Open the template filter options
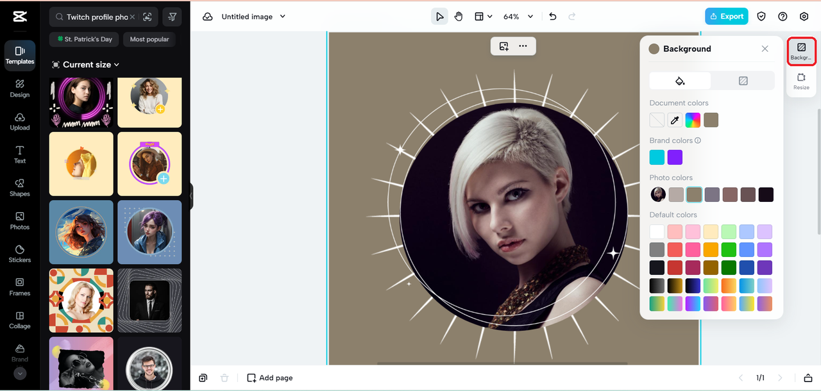Viewport: 821px width, 391px height. 172,17
